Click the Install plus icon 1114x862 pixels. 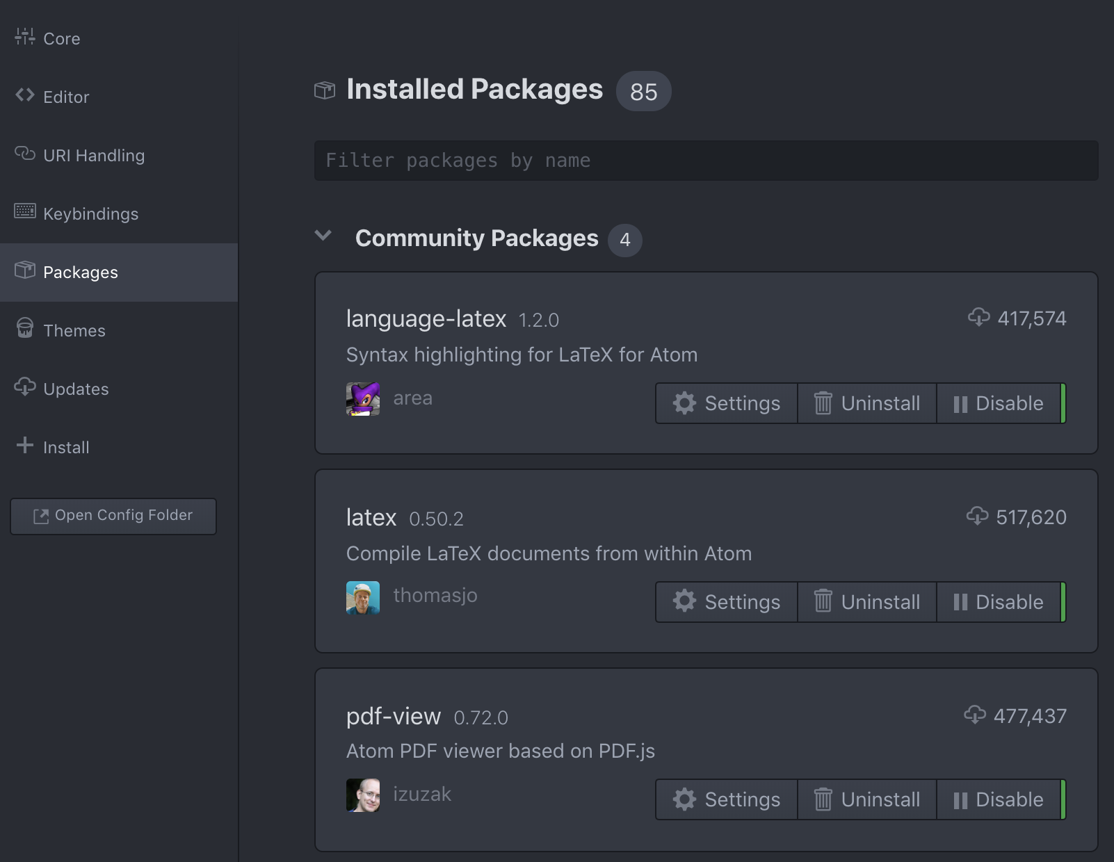coord(25,445)
